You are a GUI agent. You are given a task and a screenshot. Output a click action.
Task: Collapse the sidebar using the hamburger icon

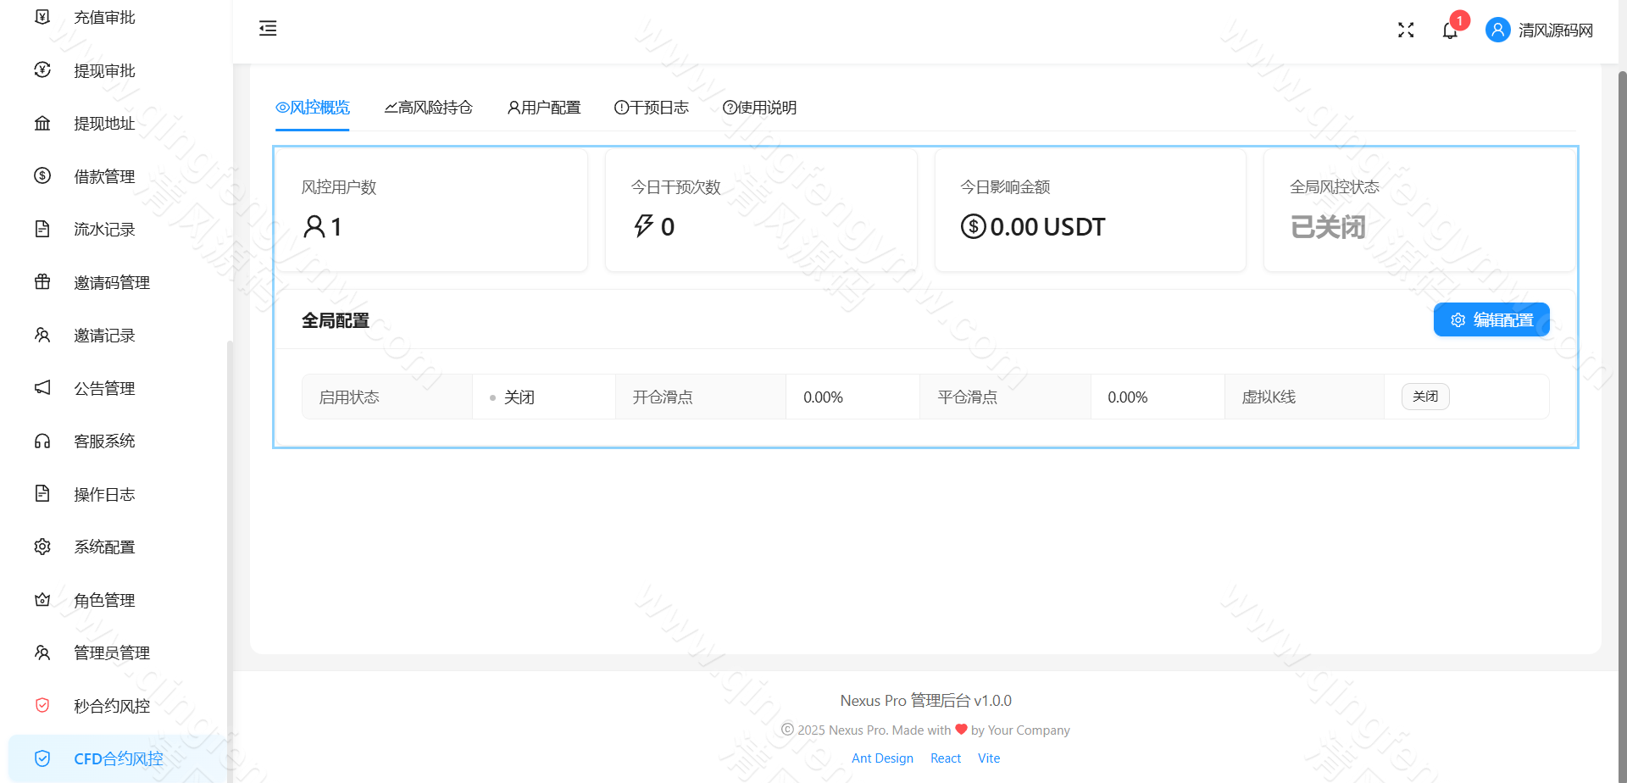(x=268, y=28)
